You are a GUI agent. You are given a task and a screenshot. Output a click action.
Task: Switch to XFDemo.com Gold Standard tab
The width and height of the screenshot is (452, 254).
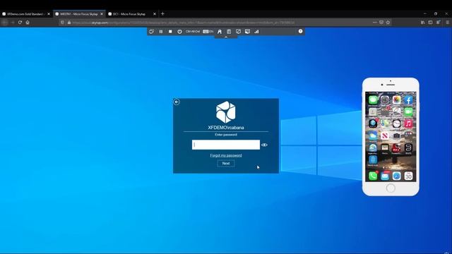[25, 14]
